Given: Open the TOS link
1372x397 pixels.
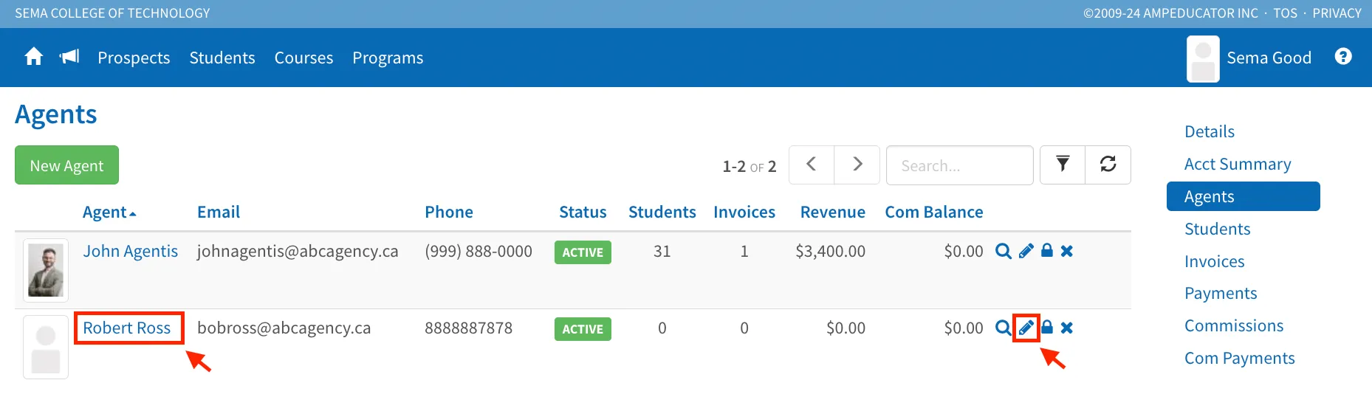Looking at the screenshot, I should tap(1285, 13).
